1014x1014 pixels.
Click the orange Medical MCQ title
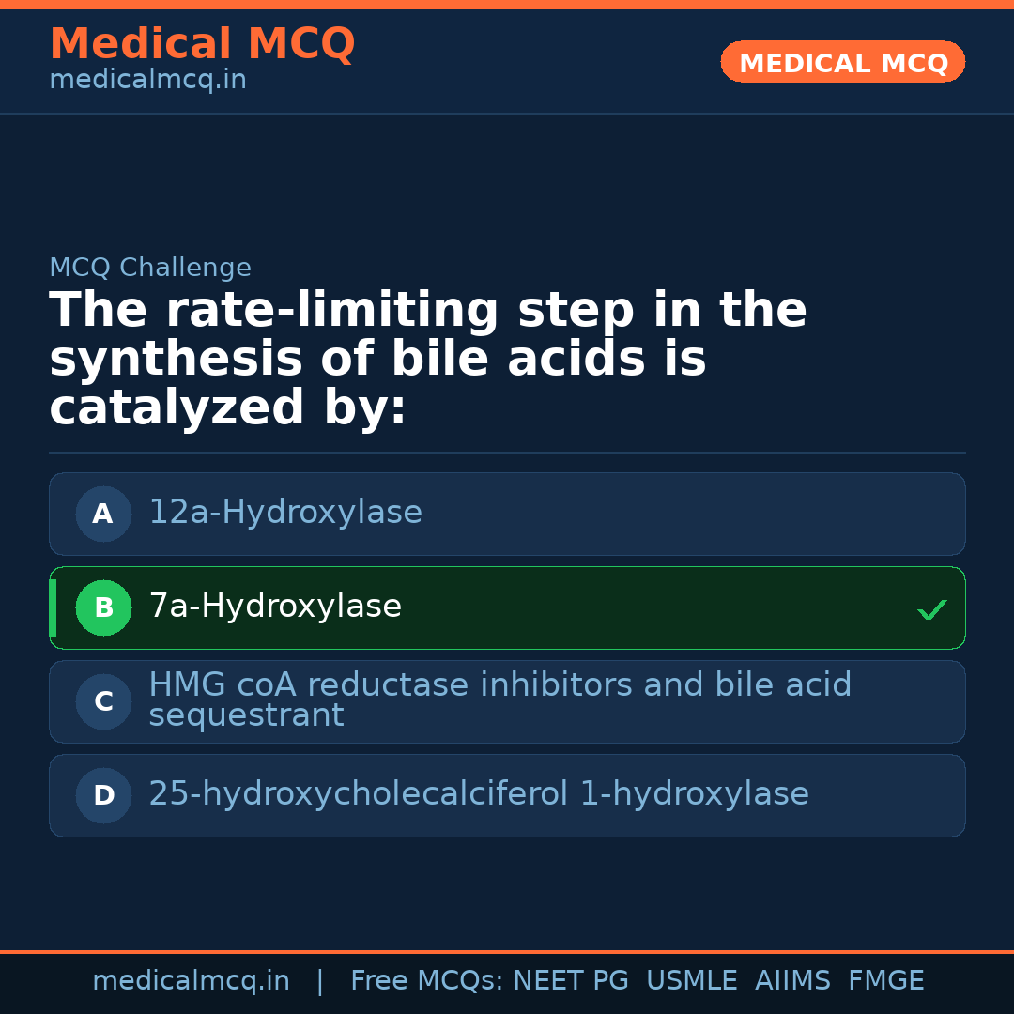tap(202, 44)
